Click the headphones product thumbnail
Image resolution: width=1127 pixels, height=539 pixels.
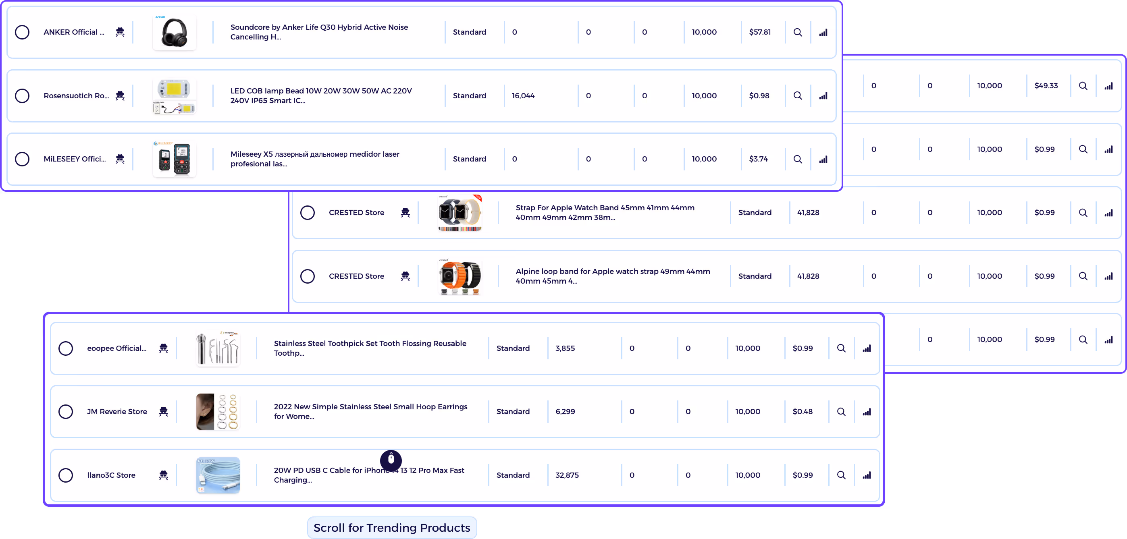click(174, 32)
